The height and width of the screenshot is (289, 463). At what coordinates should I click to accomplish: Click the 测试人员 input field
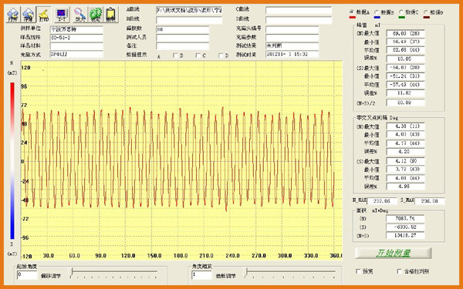182,38
